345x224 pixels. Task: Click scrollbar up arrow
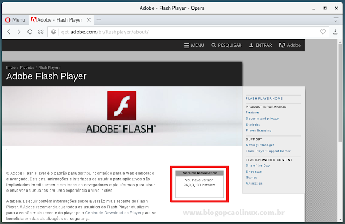340,42
